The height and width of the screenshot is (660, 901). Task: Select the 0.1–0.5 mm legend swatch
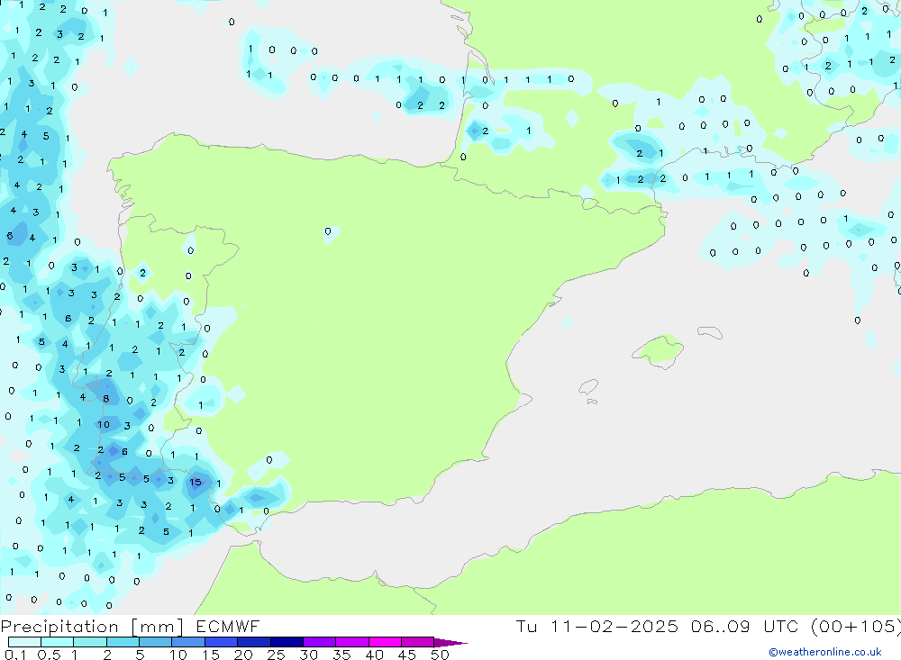click(24, 642)
